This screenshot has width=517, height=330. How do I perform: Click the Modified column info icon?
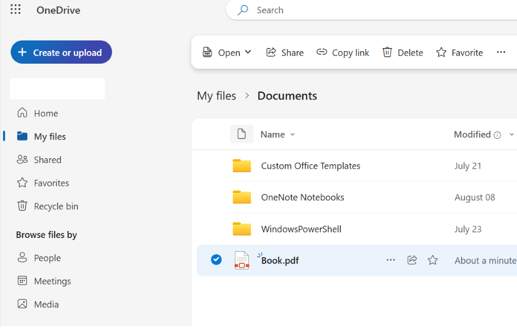(x=497, y=135)
